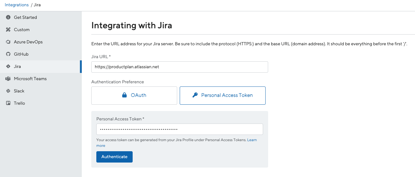415x177 pixels.
Task: Switch to Microsoft Teams integration
Action: point(30,79)
